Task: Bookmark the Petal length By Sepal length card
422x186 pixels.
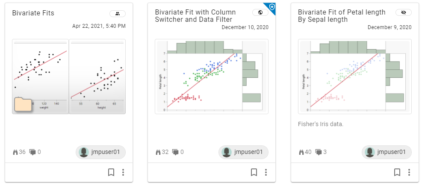Action: coord(397,172)
